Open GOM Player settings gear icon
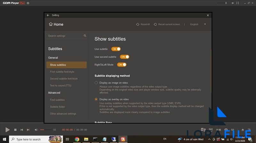This screenshot has width=256, height=143. click(x=28, y=3)
